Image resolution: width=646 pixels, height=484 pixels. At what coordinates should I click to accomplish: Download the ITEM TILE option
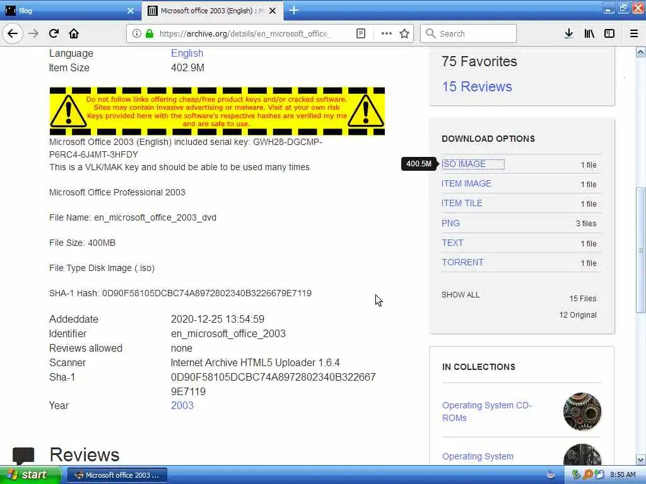[x=462, y=203]
